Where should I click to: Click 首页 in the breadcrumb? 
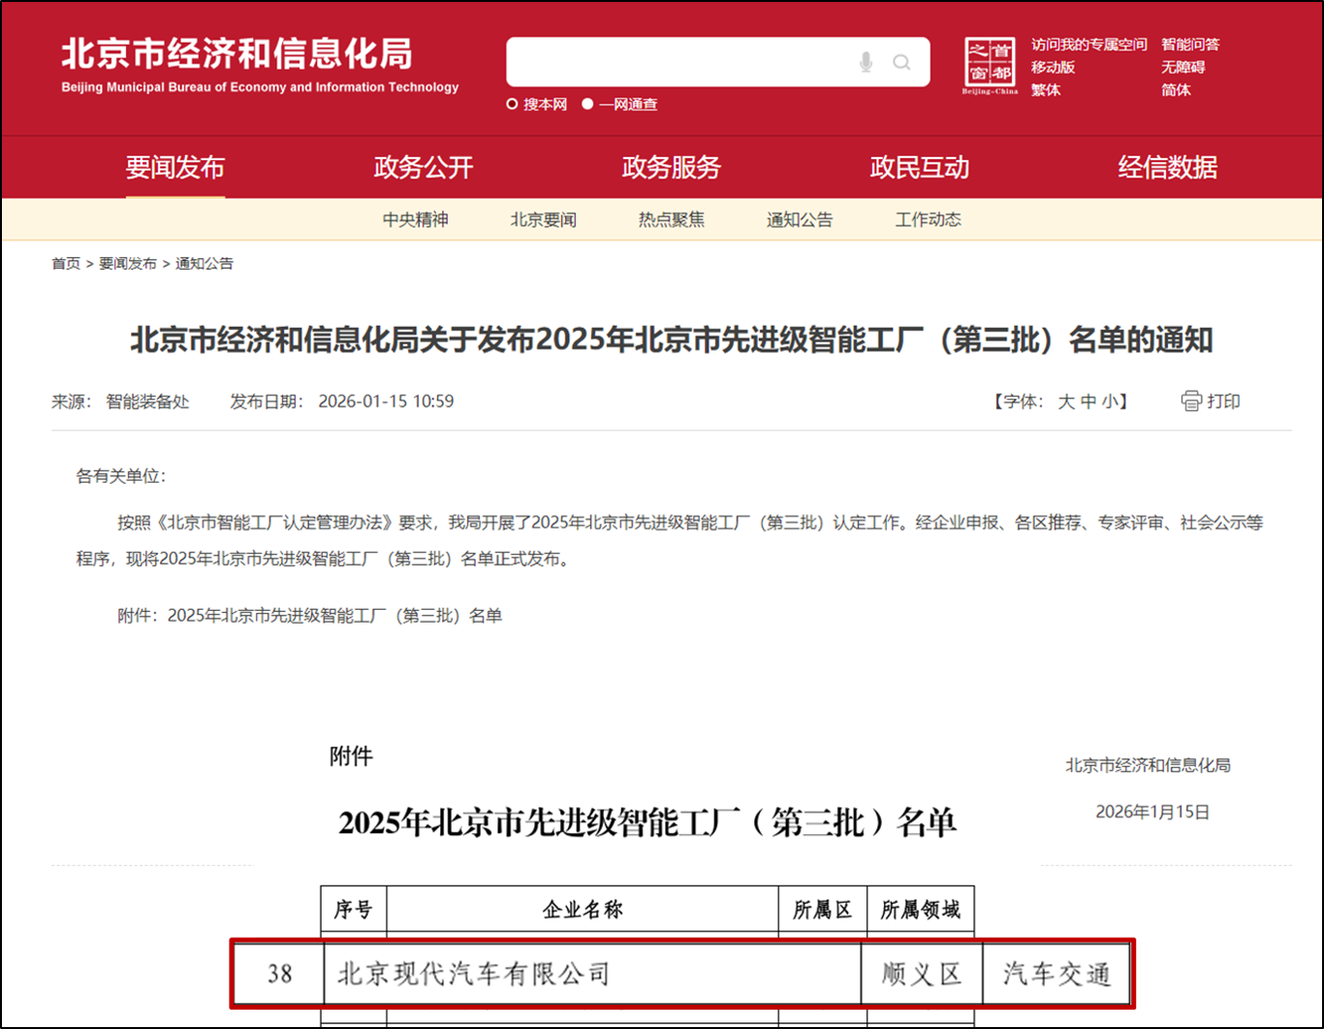(x=66, y=264)
